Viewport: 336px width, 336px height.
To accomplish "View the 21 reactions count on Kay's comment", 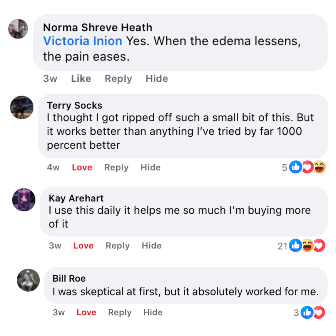I will coord(282,246).
